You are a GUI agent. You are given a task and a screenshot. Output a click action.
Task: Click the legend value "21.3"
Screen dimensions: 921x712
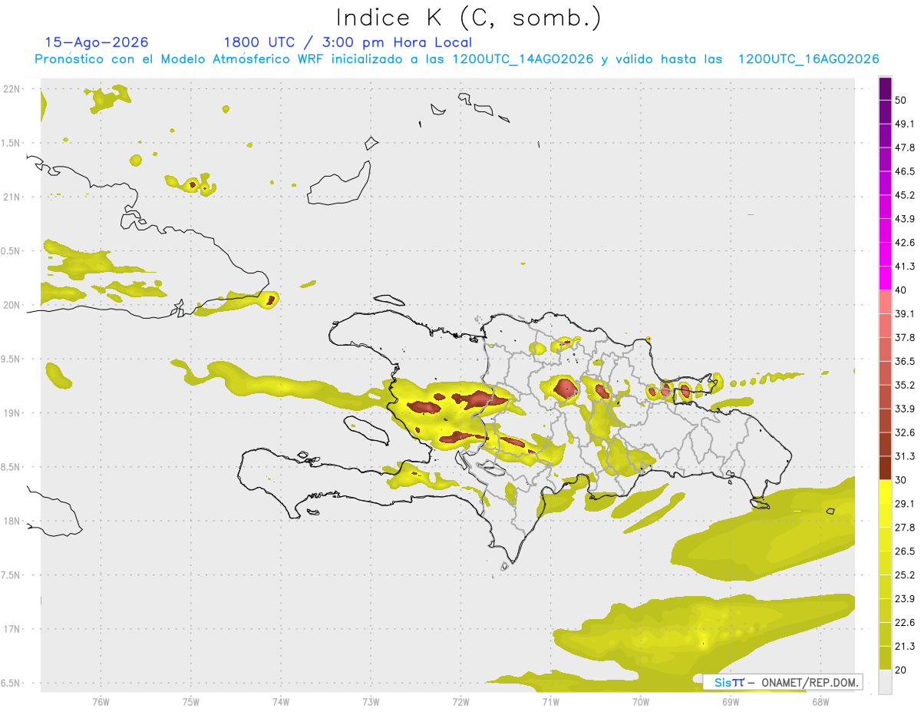coord(905,647)
